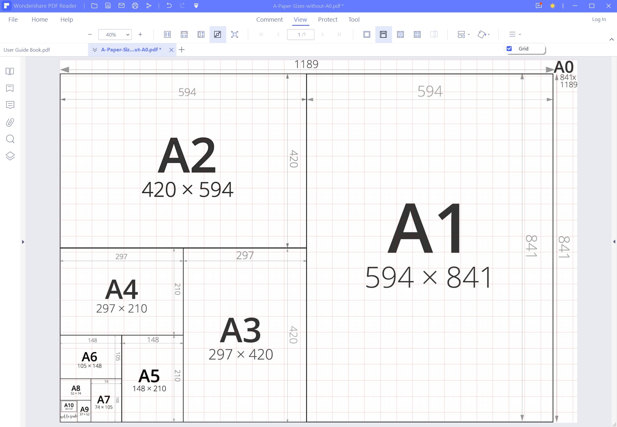Image resolution: width=617 pixels, height=427 pixels.
Task: Open the hamburger options dropdown
Action: point(515,35)
